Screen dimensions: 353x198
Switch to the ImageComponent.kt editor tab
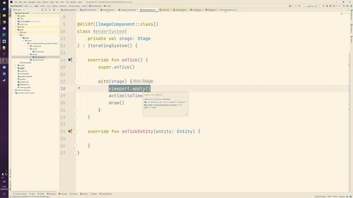pos(127,10)
